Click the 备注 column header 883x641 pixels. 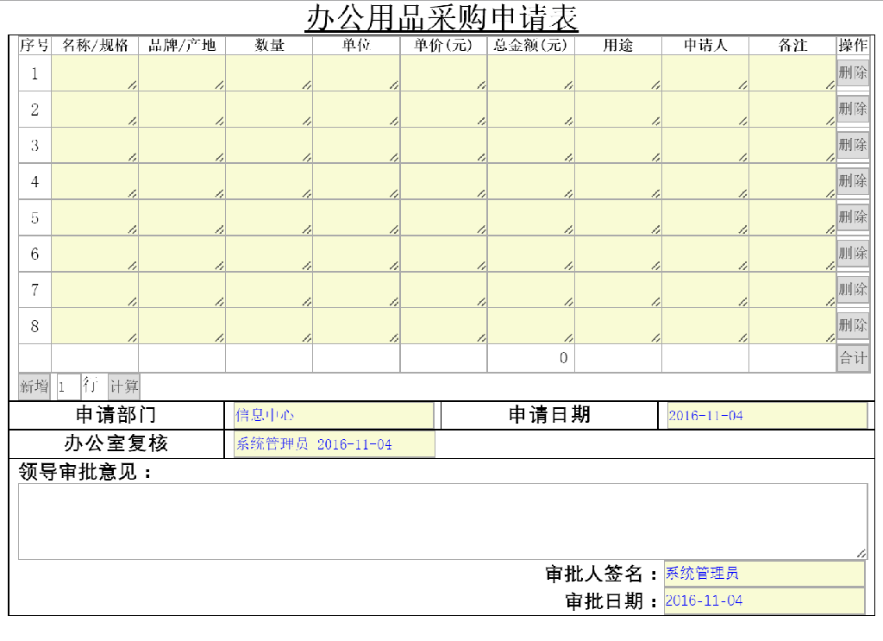tap(793, 45)
